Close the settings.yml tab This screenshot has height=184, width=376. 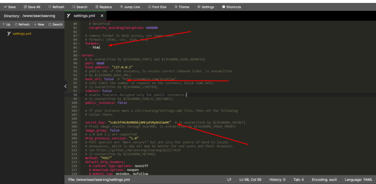(102, 16)
